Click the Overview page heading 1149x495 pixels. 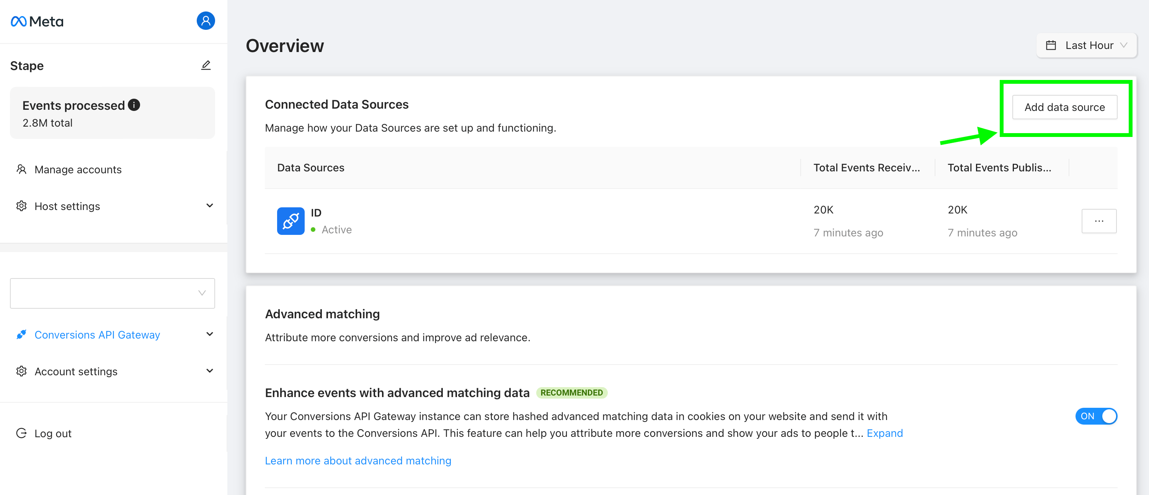[285, 46]
